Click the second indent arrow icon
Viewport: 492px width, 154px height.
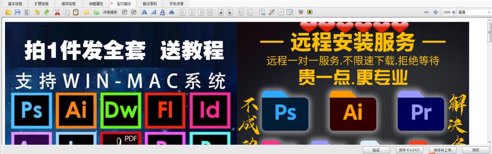[230, 12]
